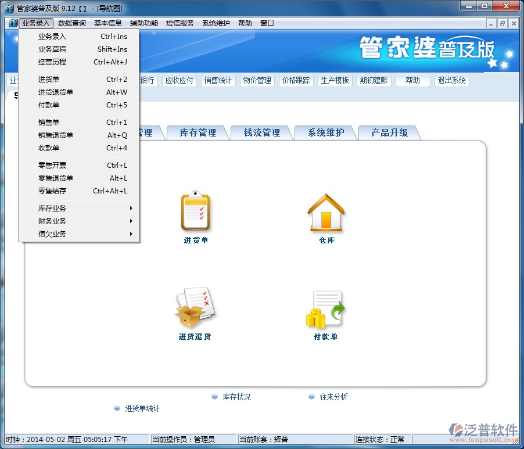Click the 连接状态：正常 status text
The image size is (524, 449).
tap(379, 439)
